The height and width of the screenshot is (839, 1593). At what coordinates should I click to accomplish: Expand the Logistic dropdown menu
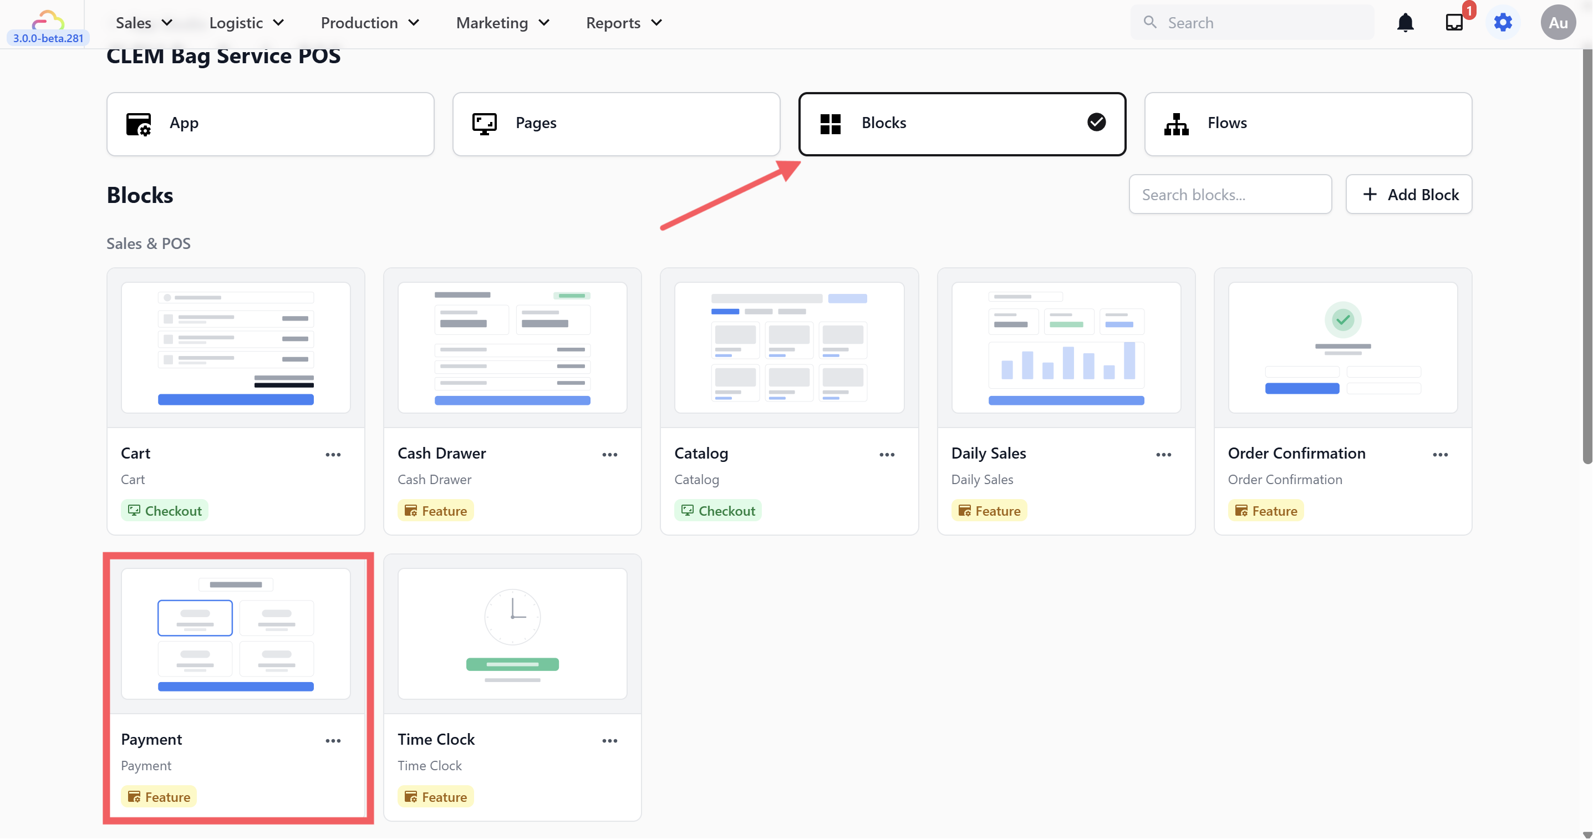click(x=246, y=23)
